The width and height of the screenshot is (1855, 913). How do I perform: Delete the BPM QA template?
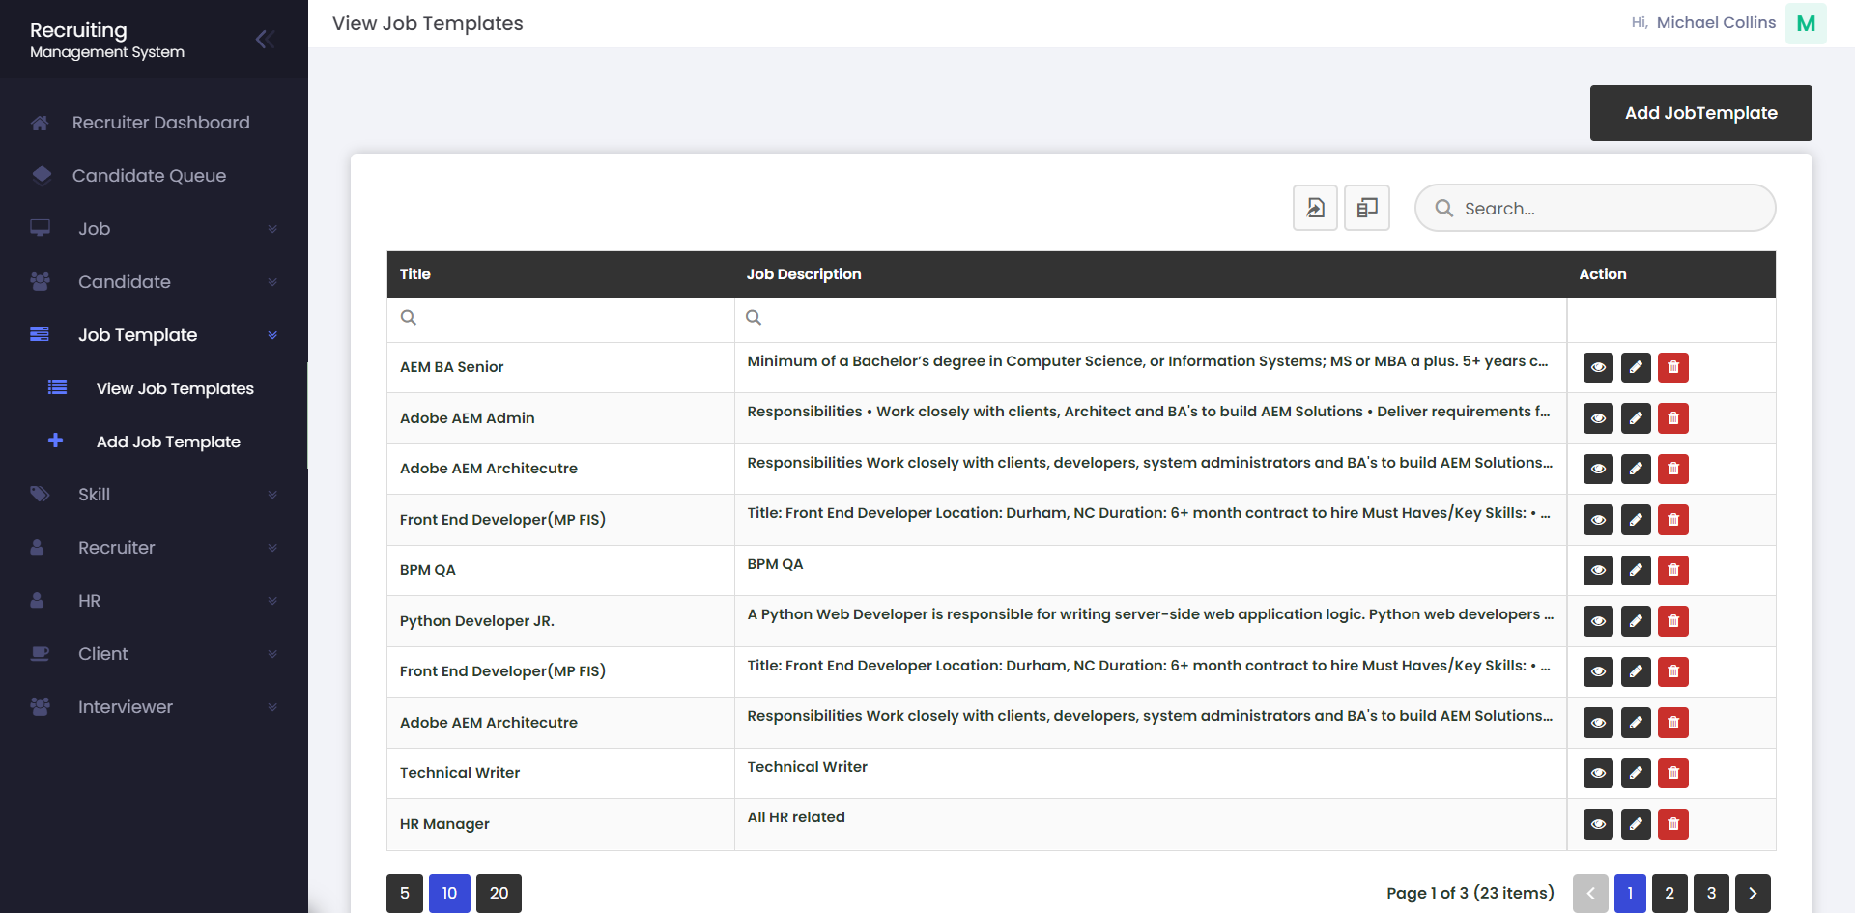tap(1672, 570)
